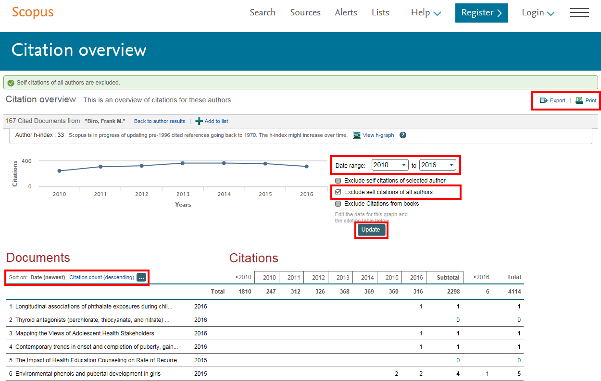Click the Export icon
The image size is (601, 381).
click(544, 100)
